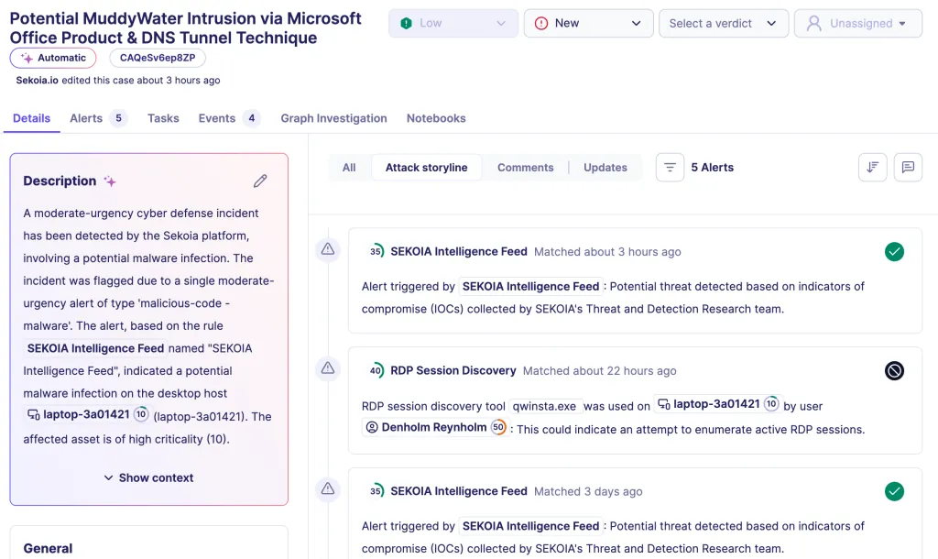Click warning triangle beside alert matched 3 days ago

click(328, 489)
